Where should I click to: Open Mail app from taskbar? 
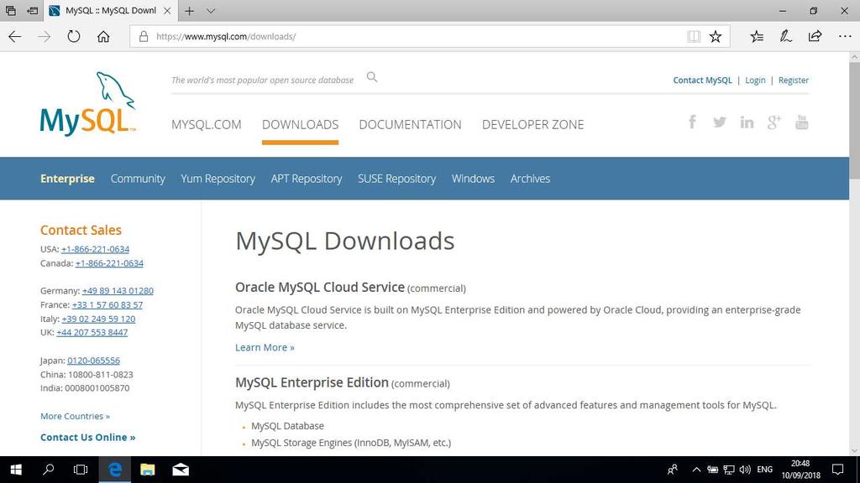pyautogui.click(x=181, y=470)
